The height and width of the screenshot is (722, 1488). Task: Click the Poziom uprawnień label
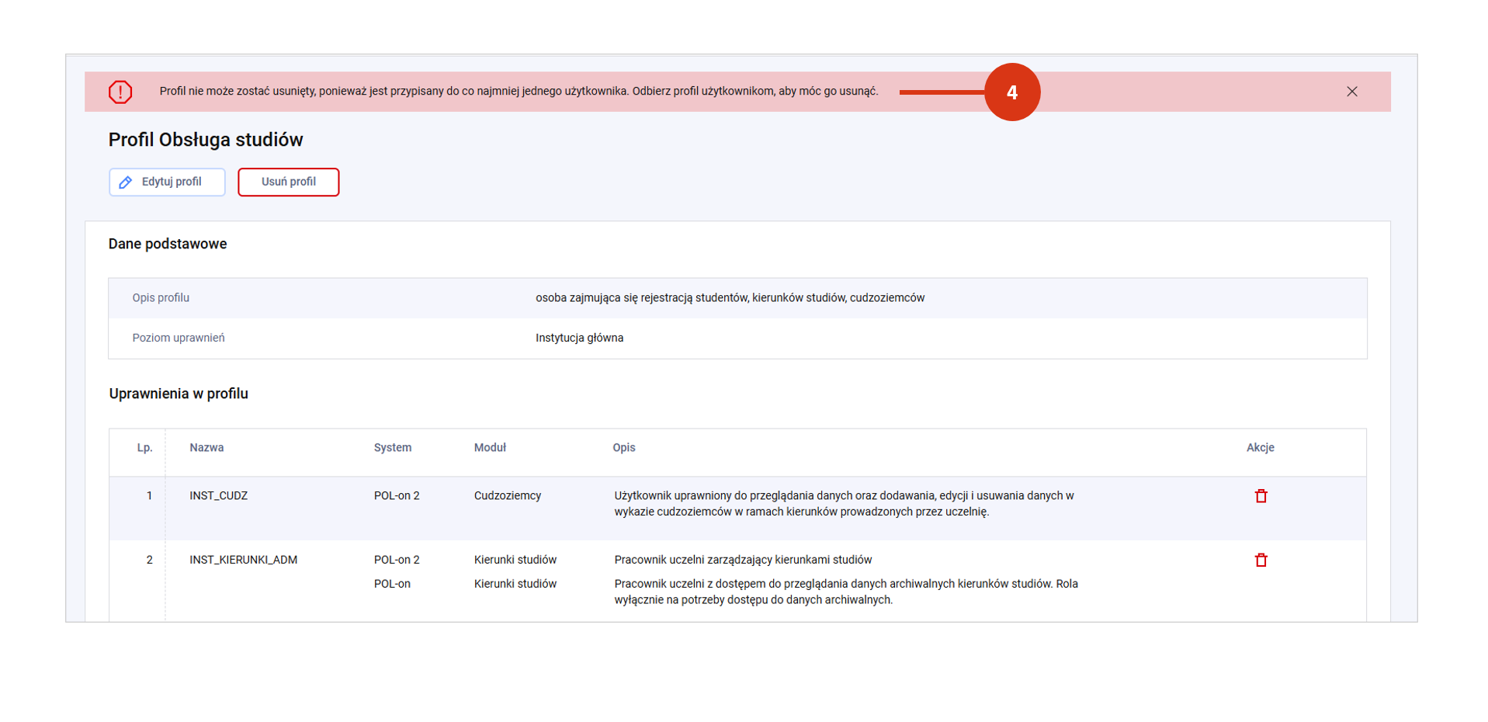179,338
